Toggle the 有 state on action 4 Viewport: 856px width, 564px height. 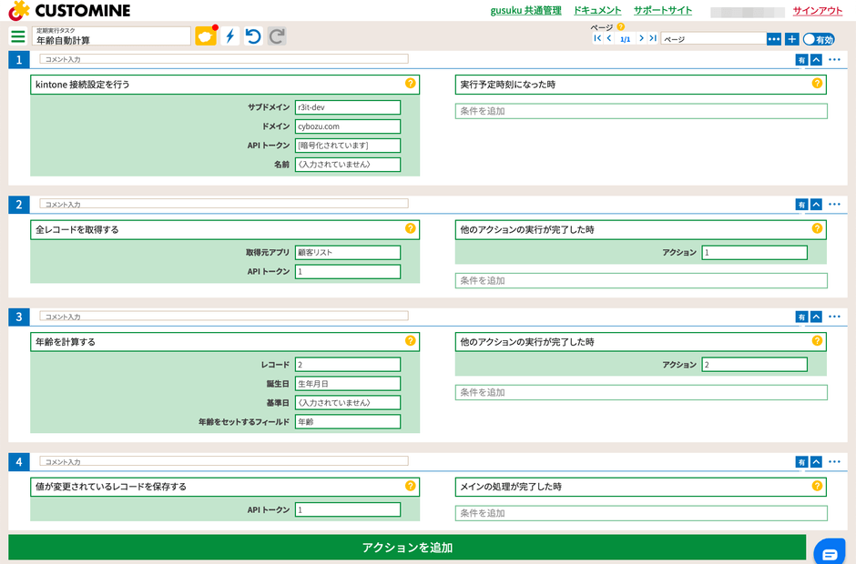point(801,461)
